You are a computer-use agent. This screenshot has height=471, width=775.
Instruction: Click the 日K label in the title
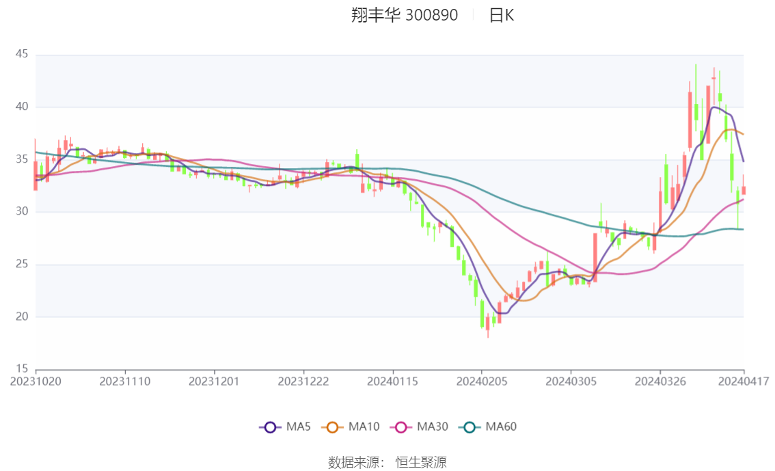tap(501, 15)
